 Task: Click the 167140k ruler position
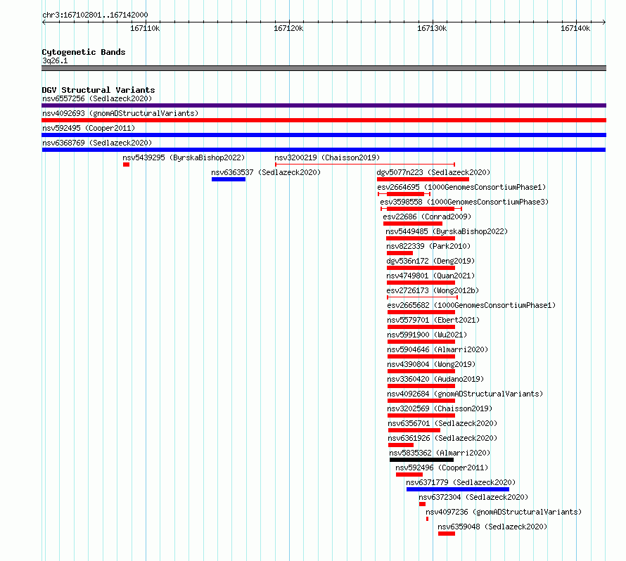point(575,28)
